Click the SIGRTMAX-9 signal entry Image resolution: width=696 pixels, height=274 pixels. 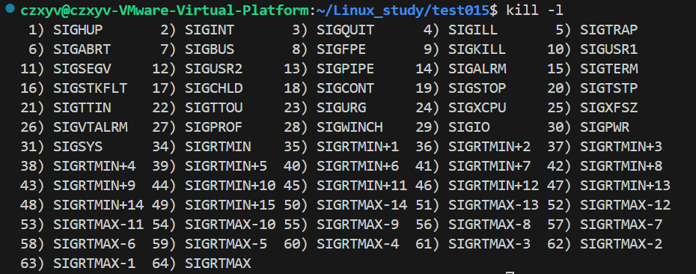(358, 225)
